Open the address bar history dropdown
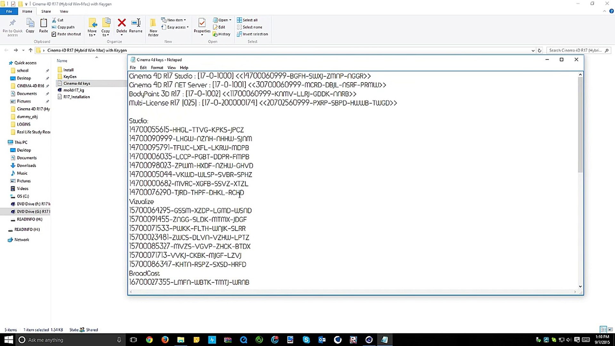 tap(533, 51)
